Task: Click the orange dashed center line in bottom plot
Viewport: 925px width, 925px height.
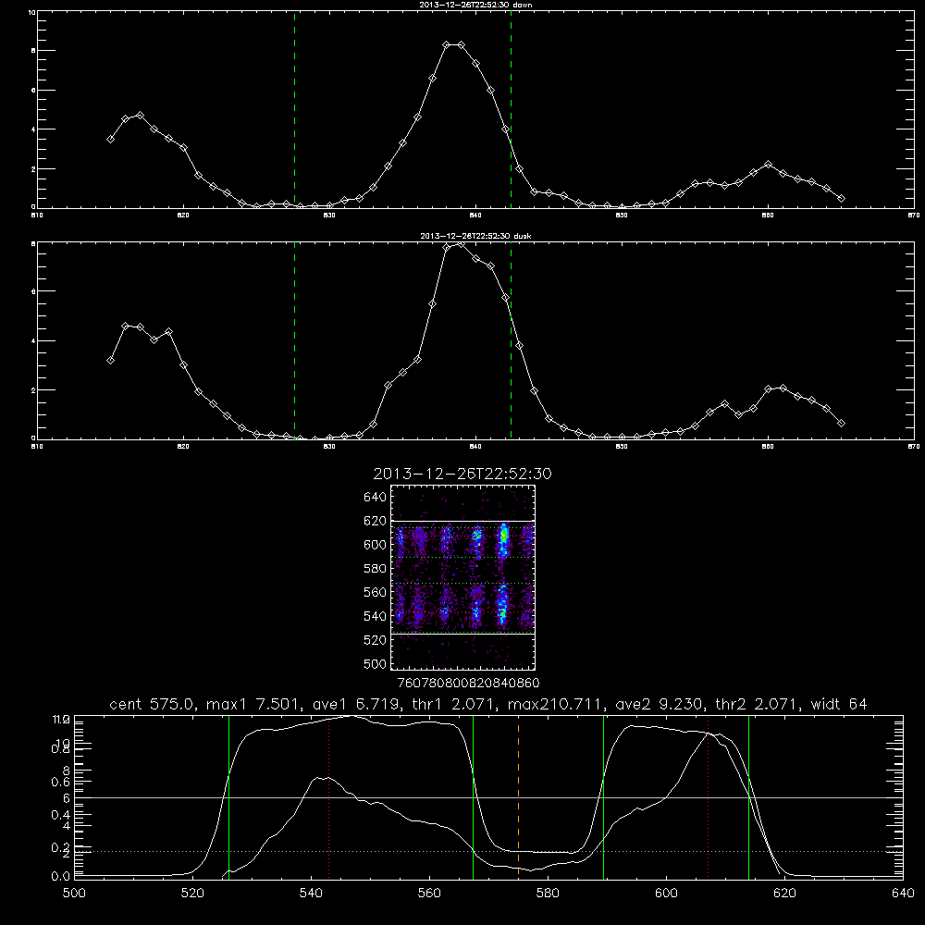Action: tap(519, 796)
